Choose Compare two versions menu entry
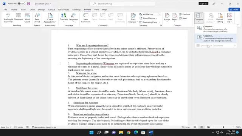The height and width of the screenshot is (136, 242). [x=216, y=29]
